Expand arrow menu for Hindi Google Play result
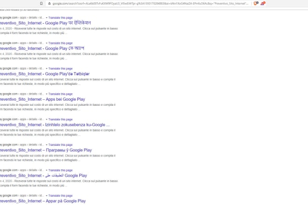The height and width of the screenshot is (205, 308). coord(47,18)
